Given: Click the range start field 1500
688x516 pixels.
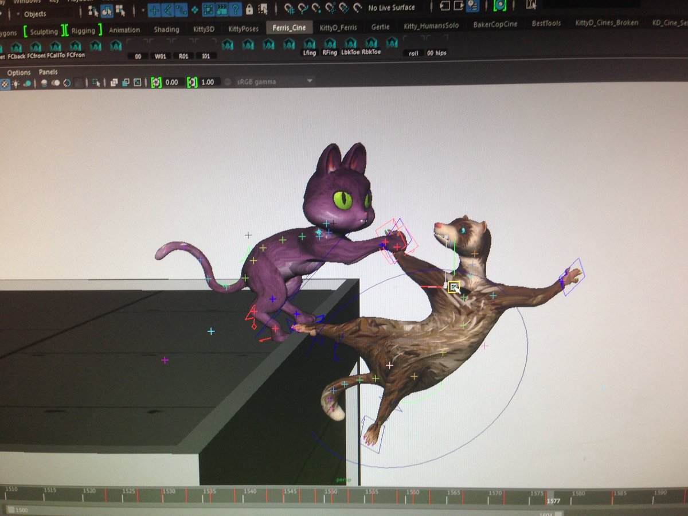Looking at the screenshot, I should click(x=22, y=510).
